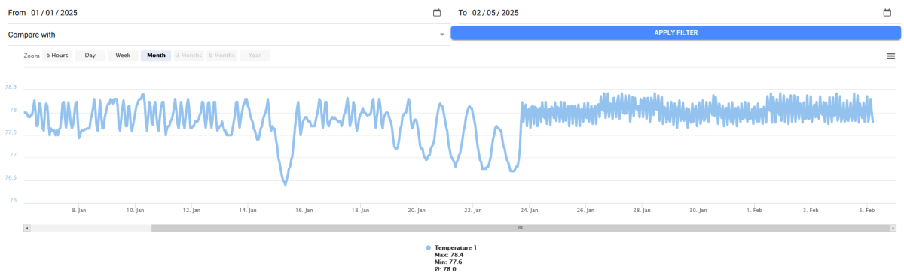Click the 78.5 y-axis label

click(x=11, y=87)
